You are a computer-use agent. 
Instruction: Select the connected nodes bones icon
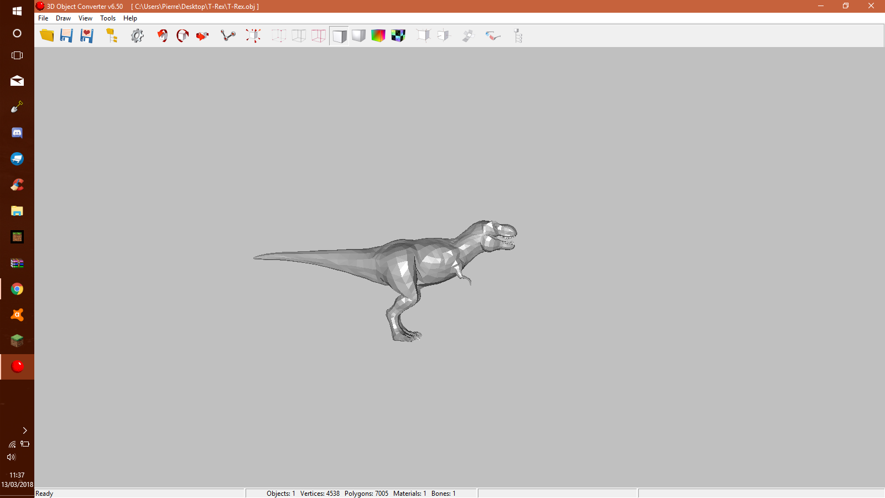pos(228,36)
